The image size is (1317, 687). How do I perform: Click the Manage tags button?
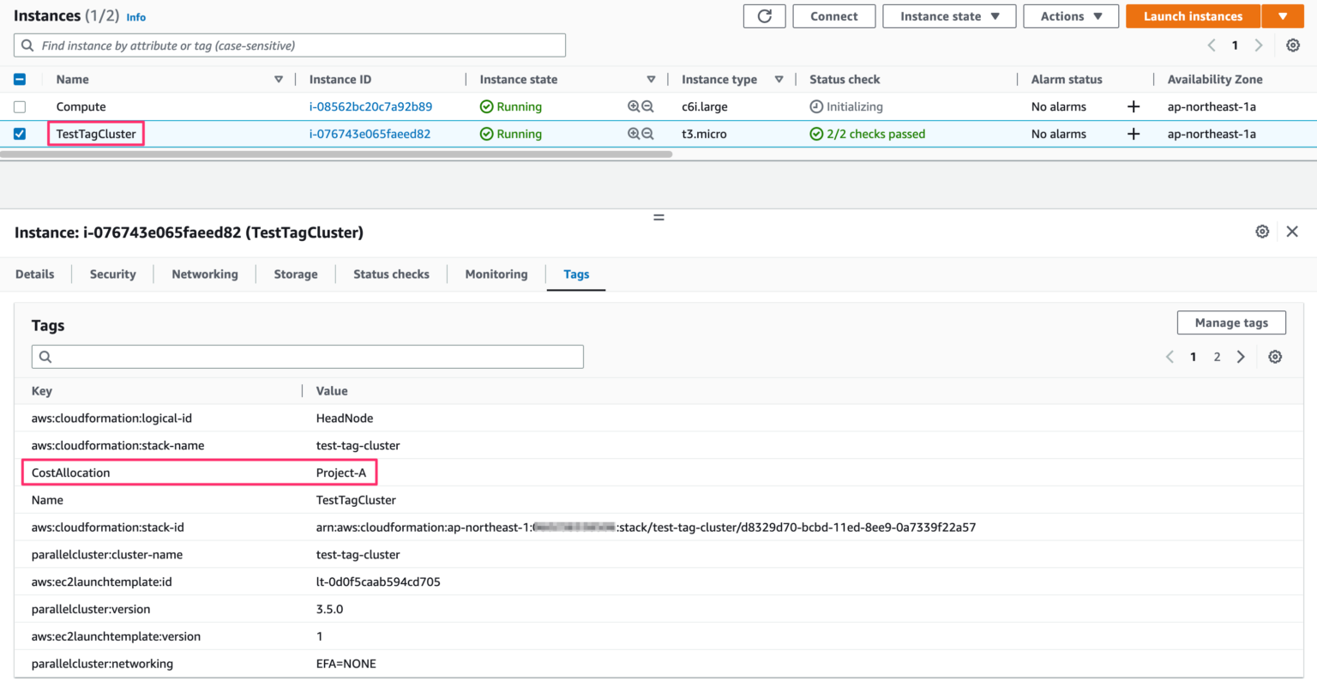(x=1231, y=322)
